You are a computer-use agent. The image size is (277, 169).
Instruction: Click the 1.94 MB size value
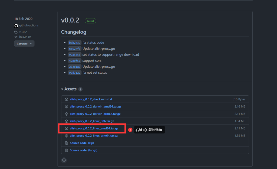click(x=240, y=121)
